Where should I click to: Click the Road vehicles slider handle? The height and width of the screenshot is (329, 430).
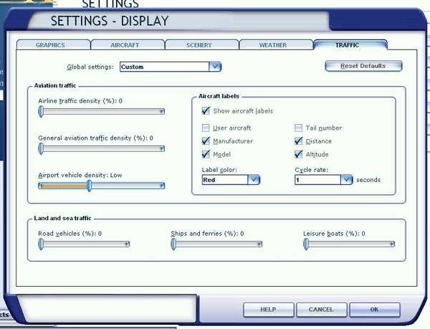tap(41, 244)
